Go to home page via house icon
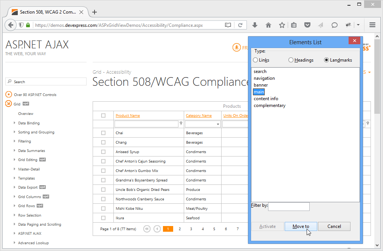The width and height of the screenshot is (383, 251). click(x=268, y=25)
